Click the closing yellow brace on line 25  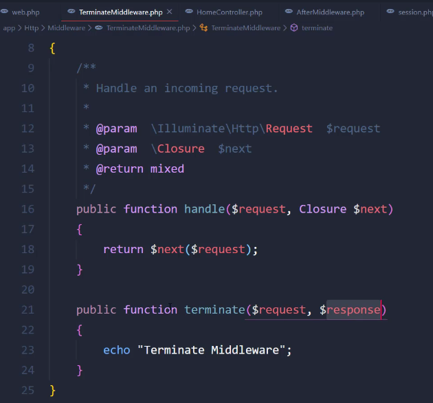52,391
